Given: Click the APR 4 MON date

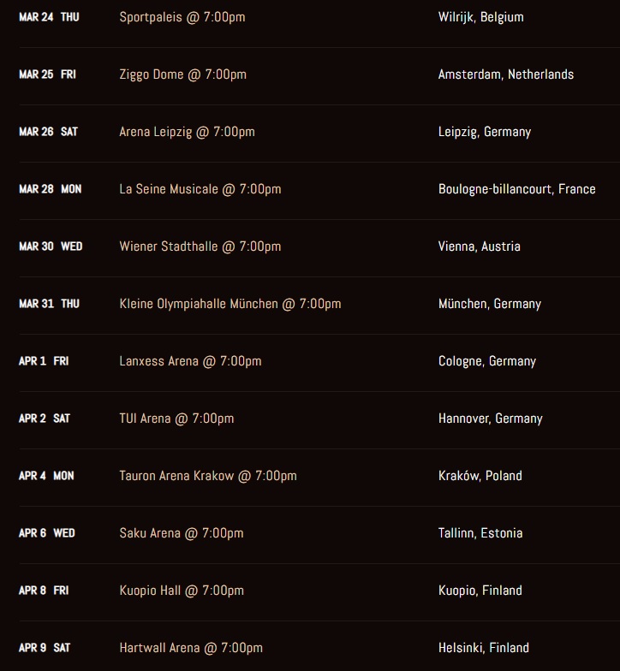Looking at the screenshot, I should point(46,476).
